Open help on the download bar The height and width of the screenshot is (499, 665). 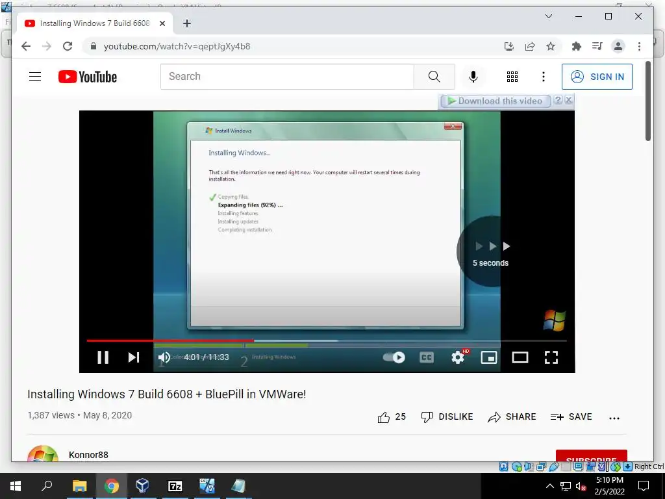pyautogui.click(x=558, y=100)
